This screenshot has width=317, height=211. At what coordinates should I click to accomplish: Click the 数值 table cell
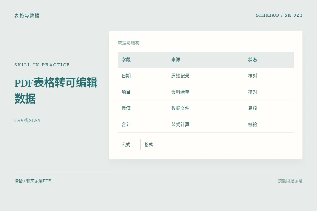[x=126, y=108]
